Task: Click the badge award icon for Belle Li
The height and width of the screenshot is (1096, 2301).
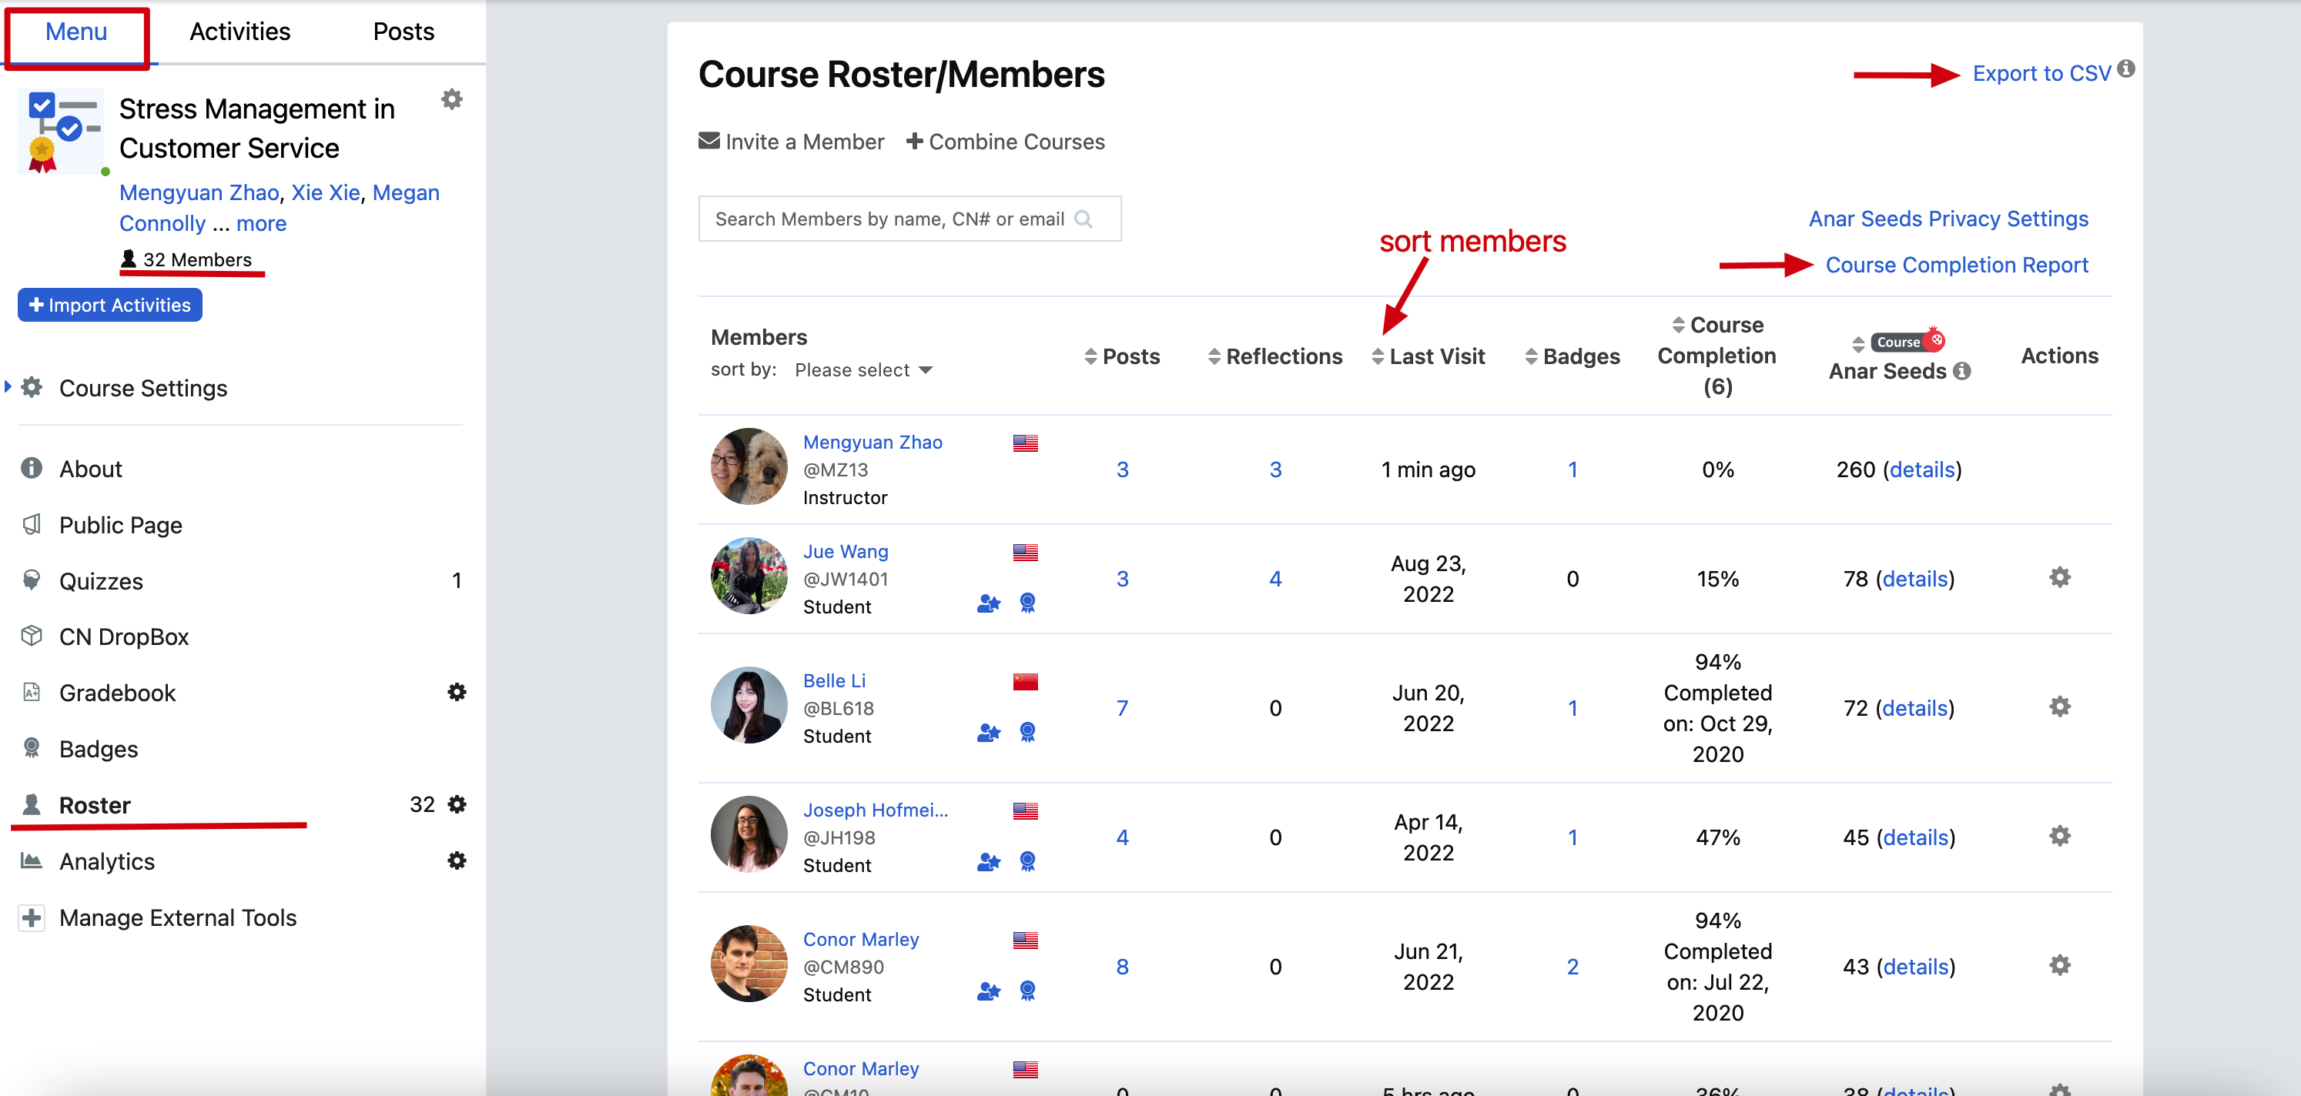Action: [1027, 733]
